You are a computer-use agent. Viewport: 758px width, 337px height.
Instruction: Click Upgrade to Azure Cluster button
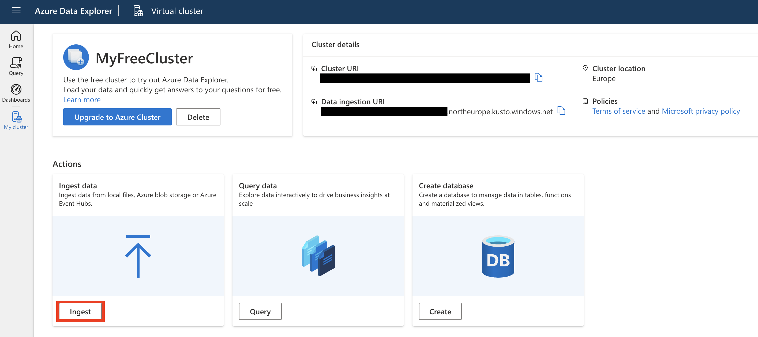(117, 117)
